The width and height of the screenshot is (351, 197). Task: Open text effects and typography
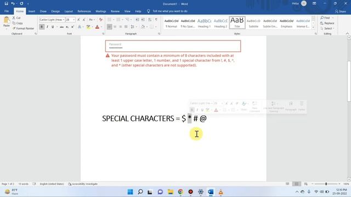80,27
